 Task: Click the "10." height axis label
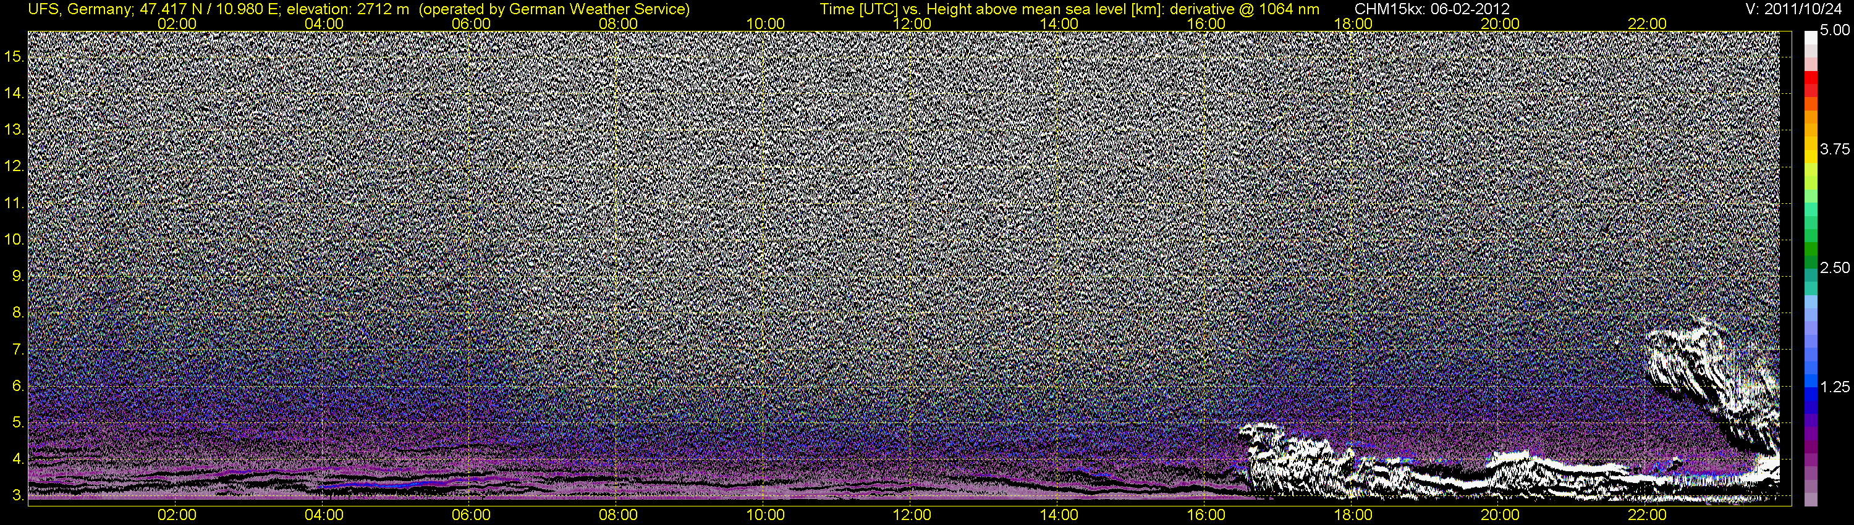[14, 240]
